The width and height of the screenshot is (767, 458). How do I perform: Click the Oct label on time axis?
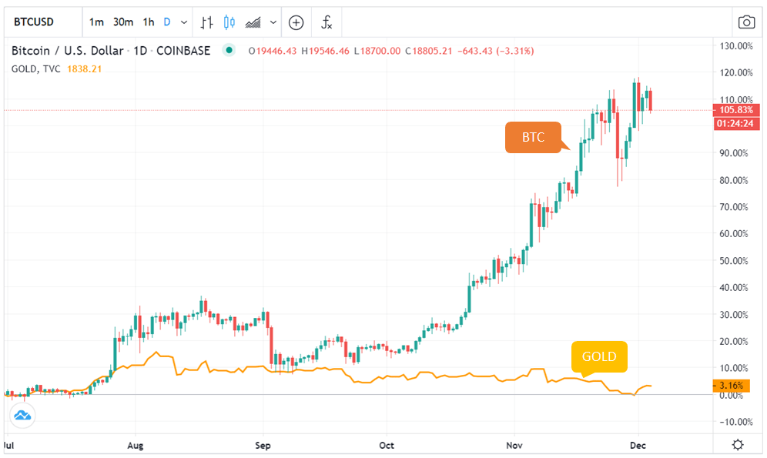pyautogui.click(x=387, y=445)
